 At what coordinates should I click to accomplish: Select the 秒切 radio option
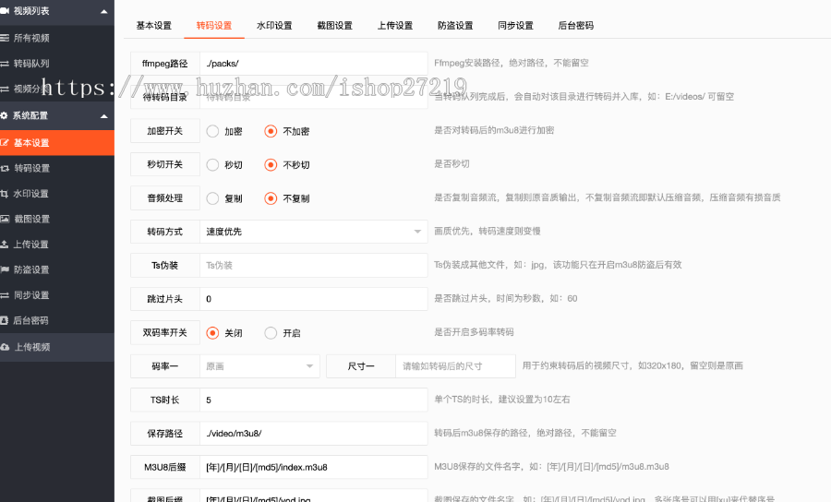coord(212,165)
